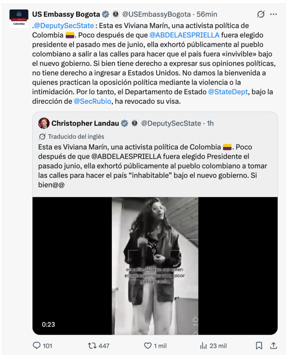Follow the @StateDept mention link
This screenshot has height=355, width=295.
coord(228,92)
